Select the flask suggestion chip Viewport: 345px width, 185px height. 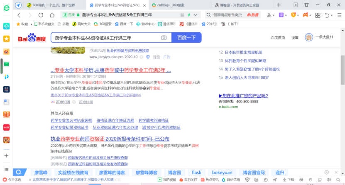point(196,173)
